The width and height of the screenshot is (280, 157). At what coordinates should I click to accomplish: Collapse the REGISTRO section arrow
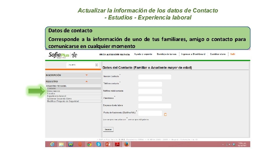(x=87, y=81)
